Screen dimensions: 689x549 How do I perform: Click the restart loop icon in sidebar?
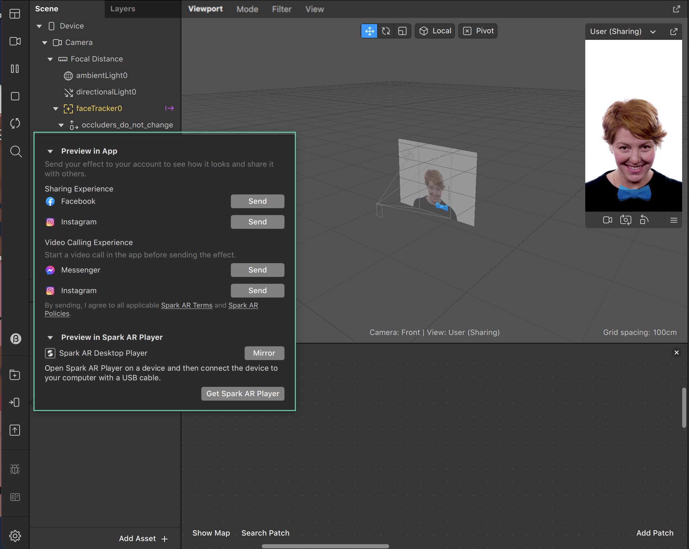[15, 124]
